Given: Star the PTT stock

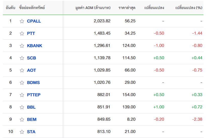Looking at the screenshot, I should pyautogui.click(x=22, y=33).
